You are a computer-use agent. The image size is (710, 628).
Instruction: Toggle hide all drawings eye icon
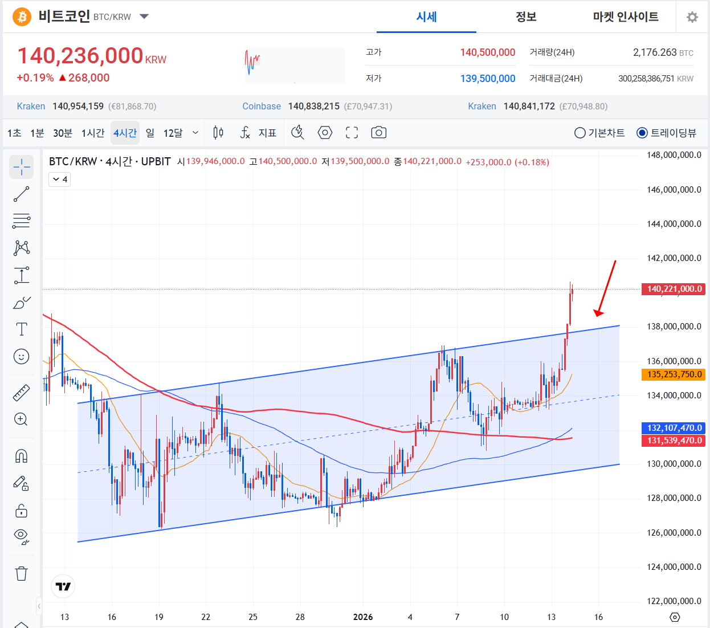[22, 536]
